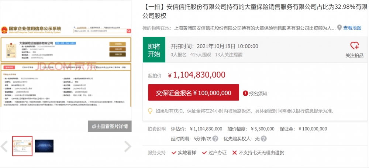Click the X icon beside 不支持七天无理由退货

(x=234, y=153)
